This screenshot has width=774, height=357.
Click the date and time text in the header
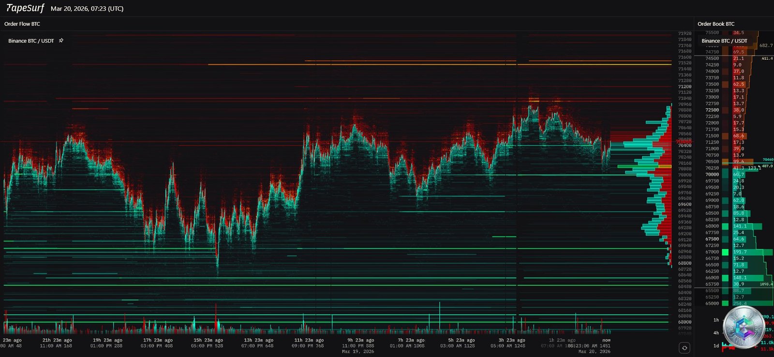pos(87,9)
